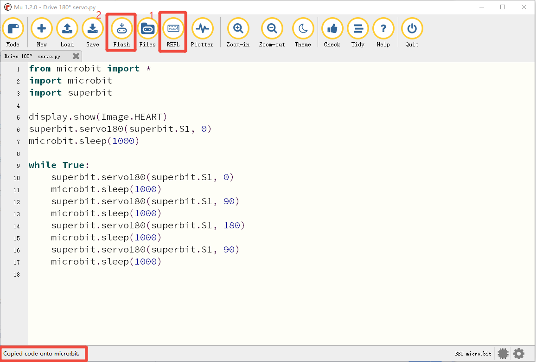
Task: Quit the Mu editor
Action: [x=412, y=33]
